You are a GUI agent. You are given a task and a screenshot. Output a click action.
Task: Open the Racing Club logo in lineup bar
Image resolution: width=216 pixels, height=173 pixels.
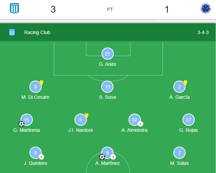click(12, 32)
